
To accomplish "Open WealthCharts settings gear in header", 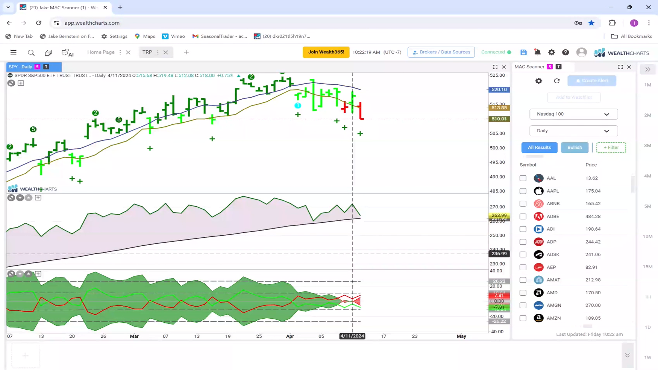I will pyautogui.click(x=551, y=52).
